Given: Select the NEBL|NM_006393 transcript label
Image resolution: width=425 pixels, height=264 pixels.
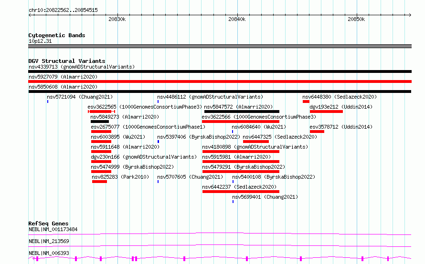Looking at the screenshot, I should point(49,253).
